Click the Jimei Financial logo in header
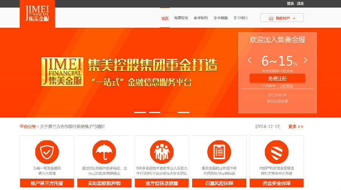This screenshot has height=190, width=341. point(37,14)
